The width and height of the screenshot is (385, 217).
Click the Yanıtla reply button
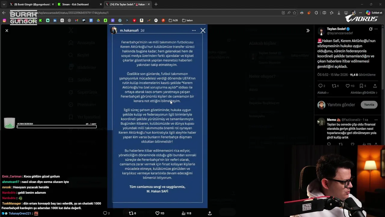369,105
